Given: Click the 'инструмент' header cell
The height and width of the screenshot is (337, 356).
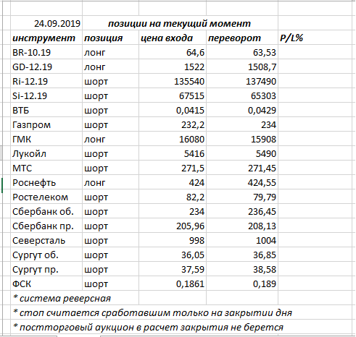Looking at the screenshot, I should click(46, 38).
